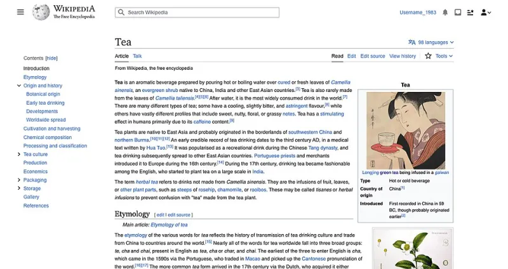
Task: Click the Wikipedia globe logo
Action: (x=41, y=12)
